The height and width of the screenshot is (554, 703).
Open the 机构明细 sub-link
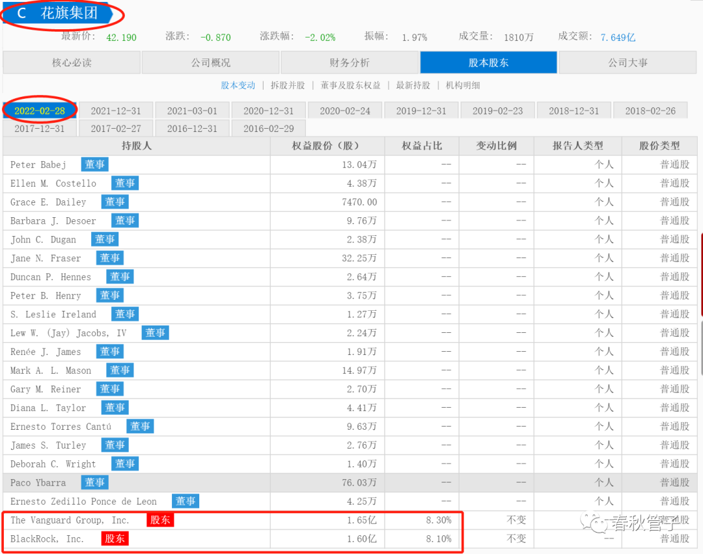463,85
